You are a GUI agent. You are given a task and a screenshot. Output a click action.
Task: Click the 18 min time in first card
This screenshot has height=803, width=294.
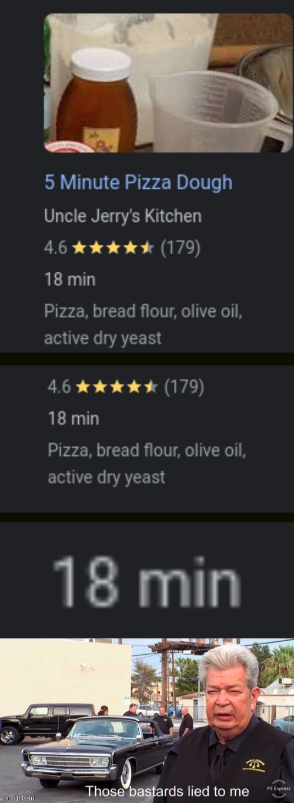pos(69,279)
